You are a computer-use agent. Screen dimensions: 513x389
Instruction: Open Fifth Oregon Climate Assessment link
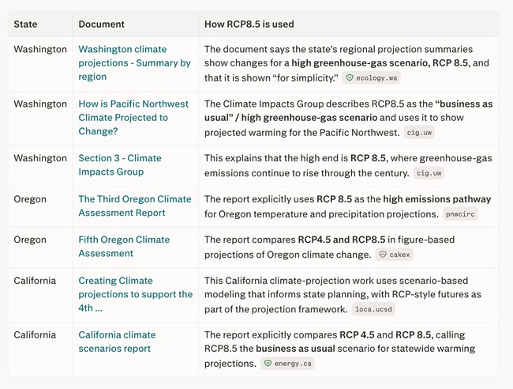tap(124, 247)
